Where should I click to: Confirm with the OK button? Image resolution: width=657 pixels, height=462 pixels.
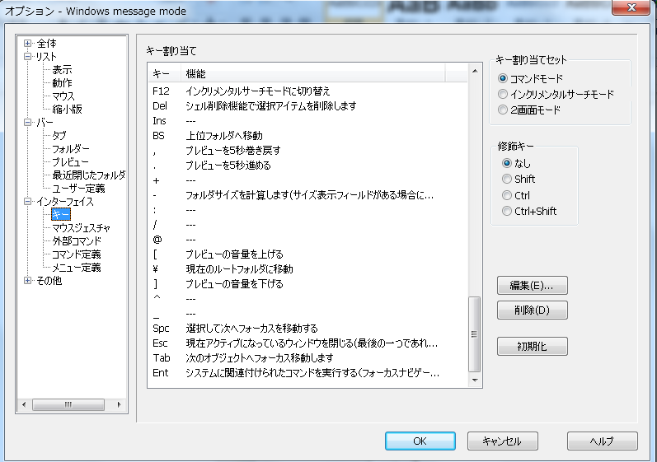420,441
